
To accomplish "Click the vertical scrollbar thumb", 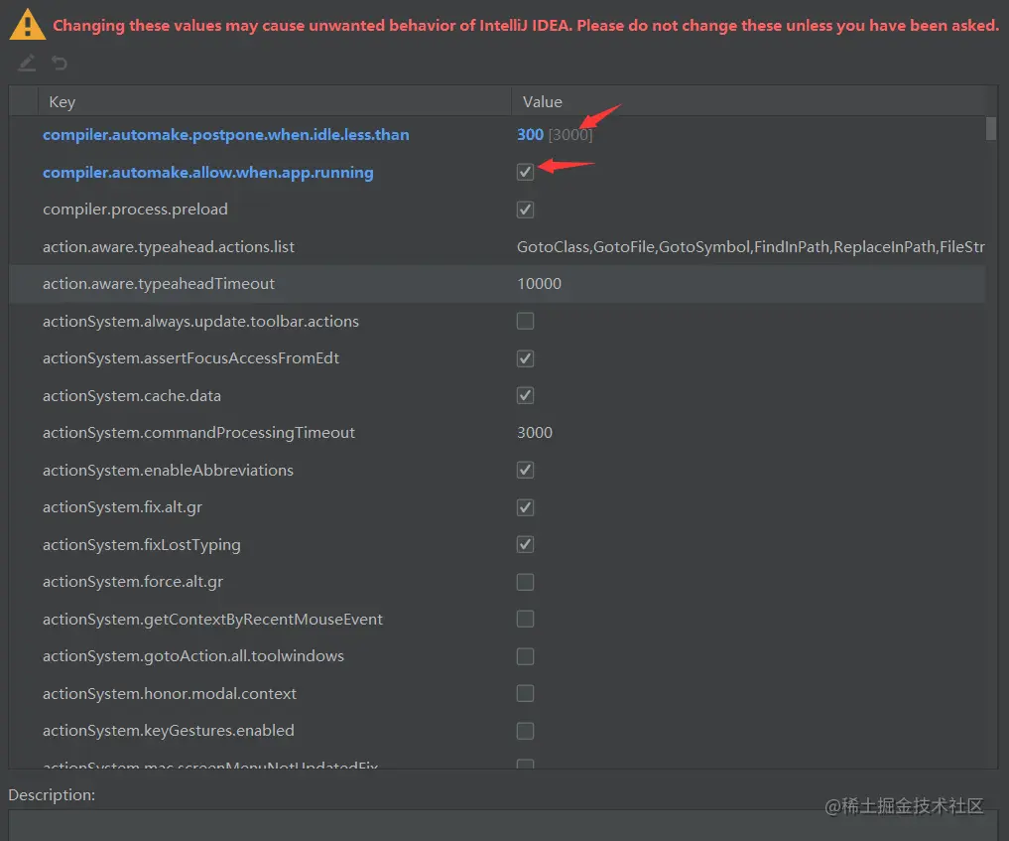I will [x=991, y=129].
